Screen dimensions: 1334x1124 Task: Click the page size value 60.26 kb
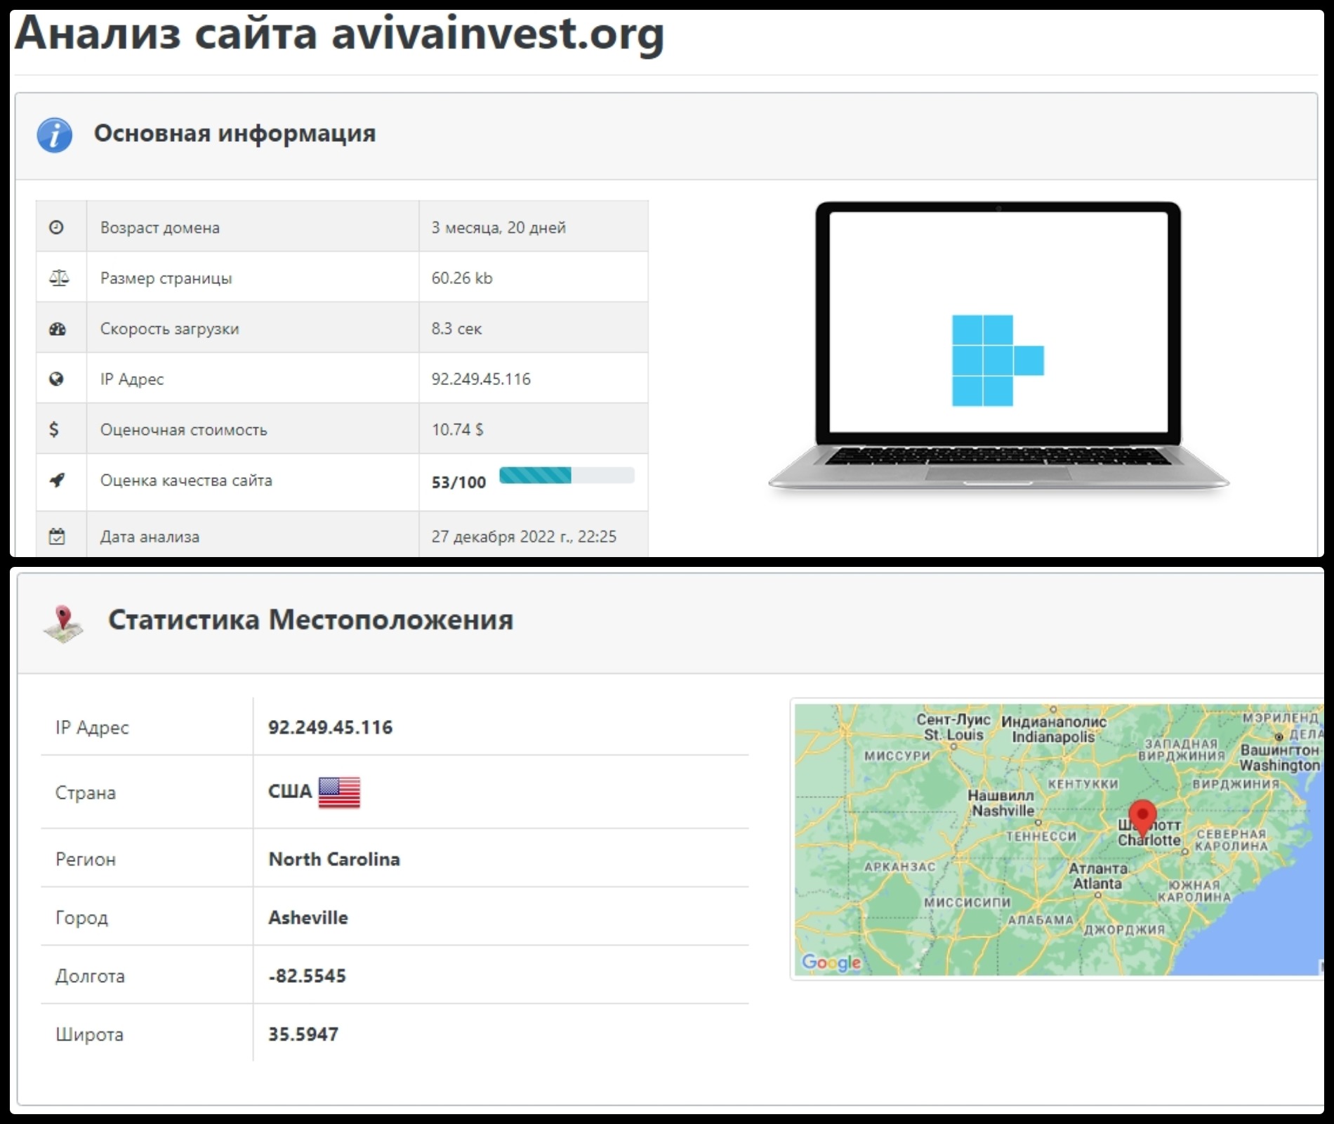point(462,278)
